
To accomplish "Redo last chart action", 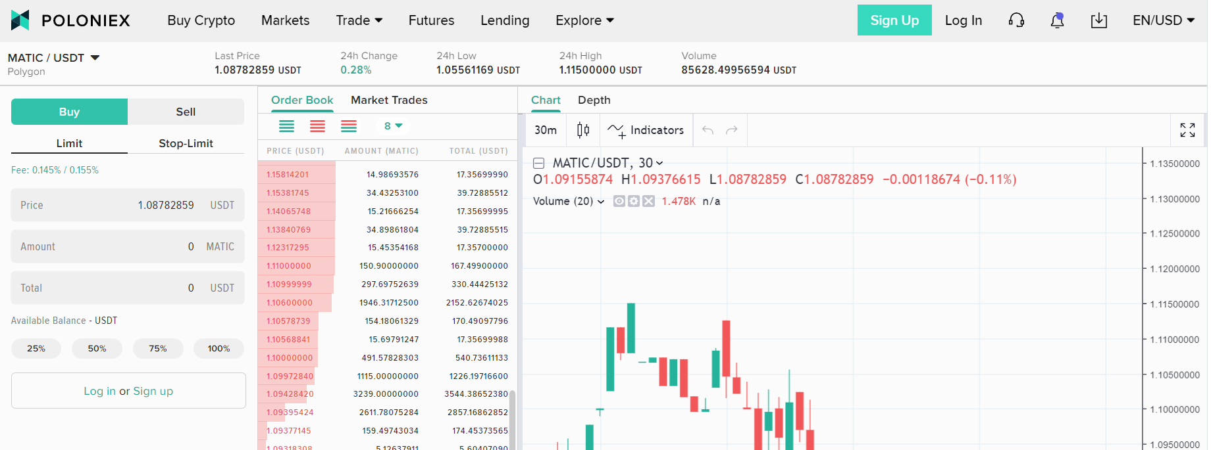I will coord(731,130).
